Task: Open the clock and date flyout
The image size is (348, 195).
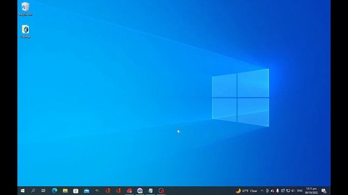Action: click(312, 191)
